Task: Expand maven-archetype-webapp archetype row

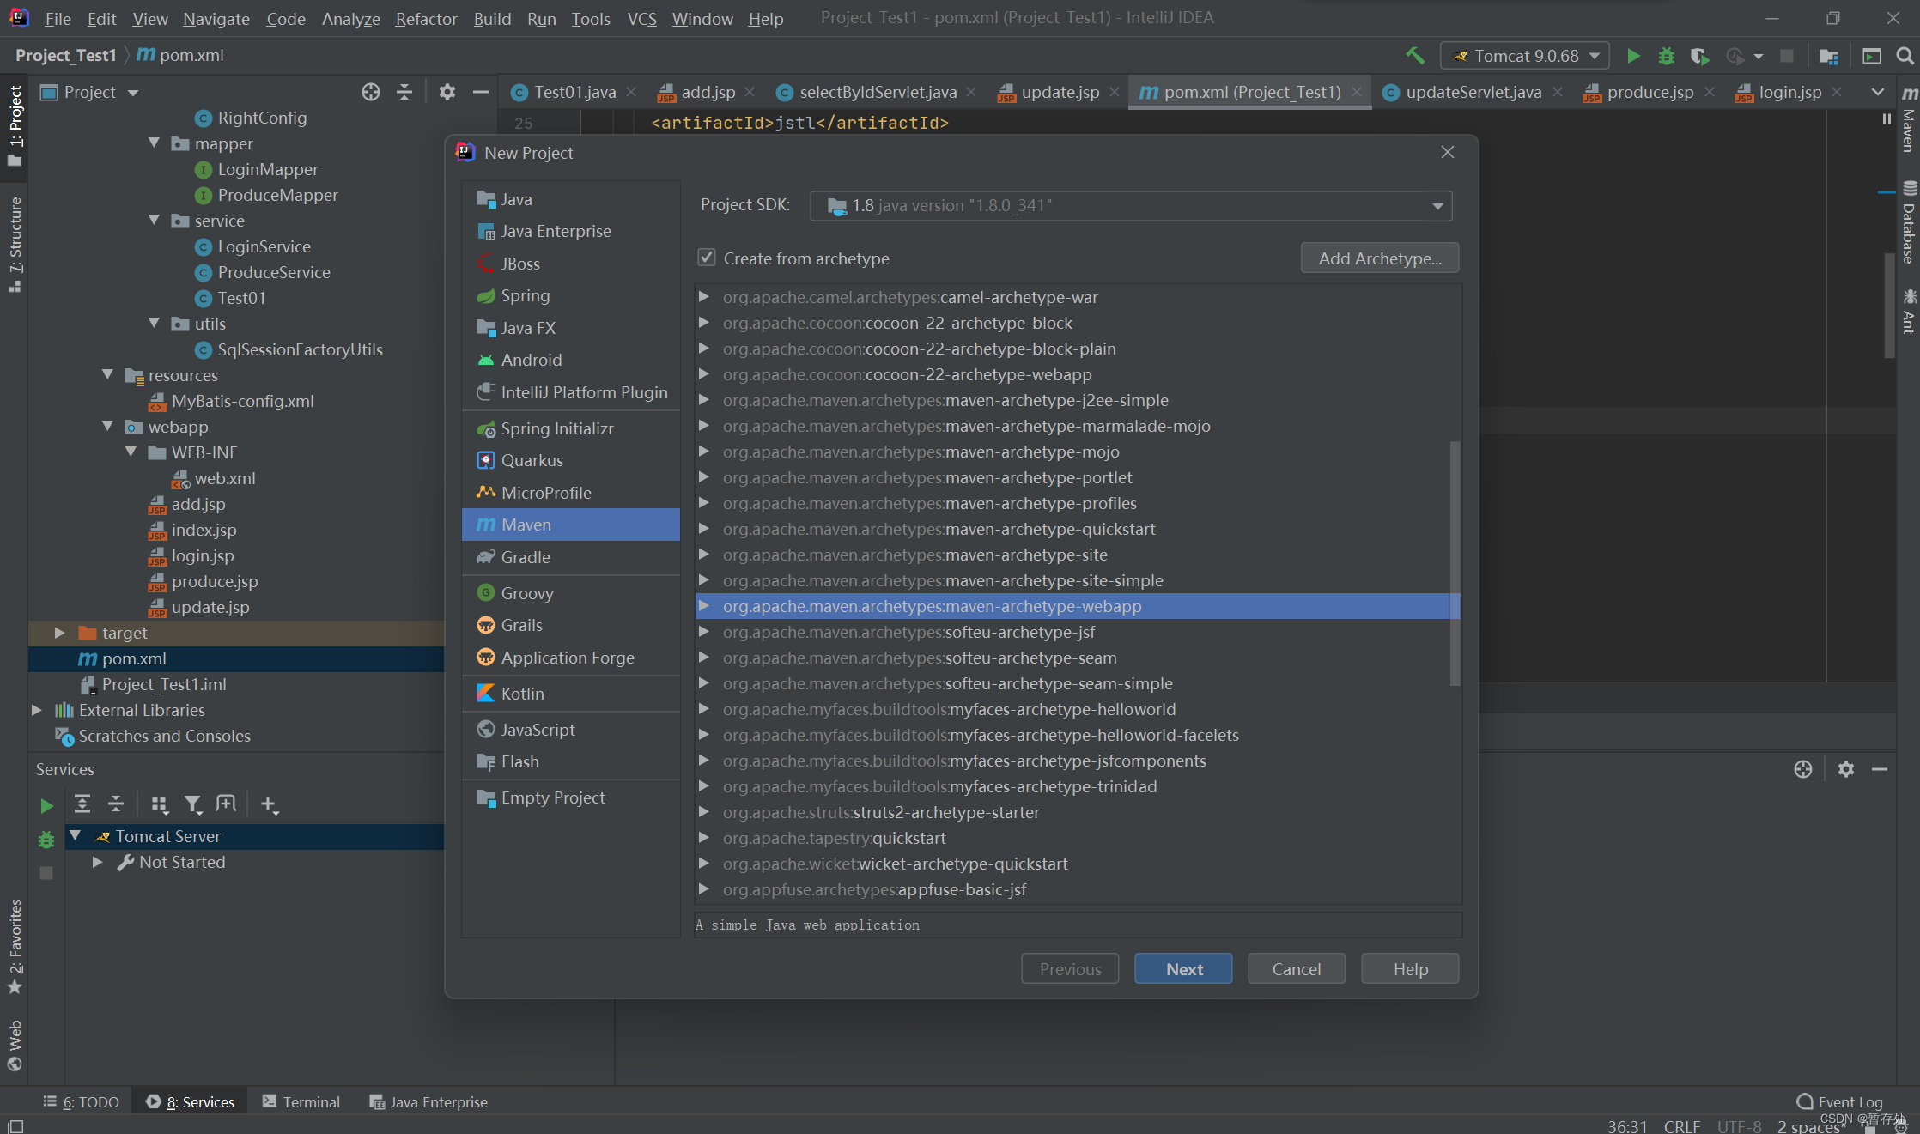Action: [x=704, y=606]
